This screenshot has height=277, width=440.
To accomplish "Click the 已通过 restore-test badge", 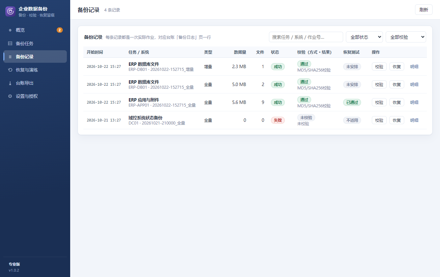I will [x=352, y=102].
